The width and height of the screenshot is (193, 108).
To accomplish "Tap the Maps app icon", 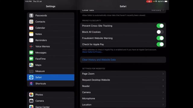I will (31, 65).
